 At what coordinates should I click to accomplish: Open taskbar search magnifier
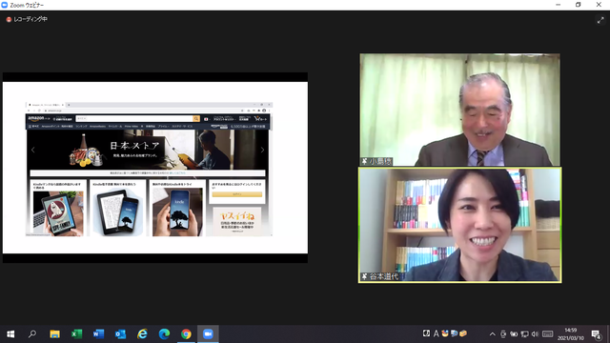coord(32,334)
